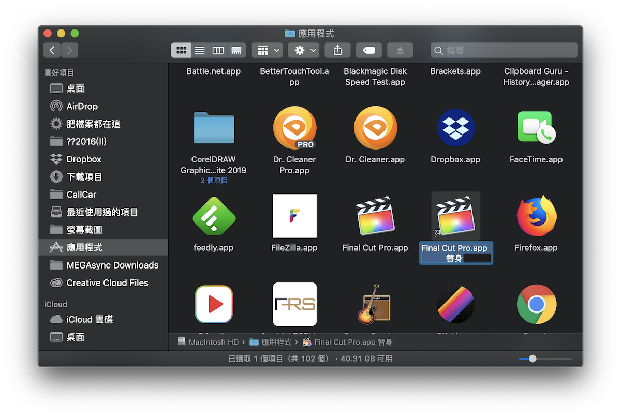Click the status bar selection summary text
Screen dimensions: 621x417
(310, 359)
